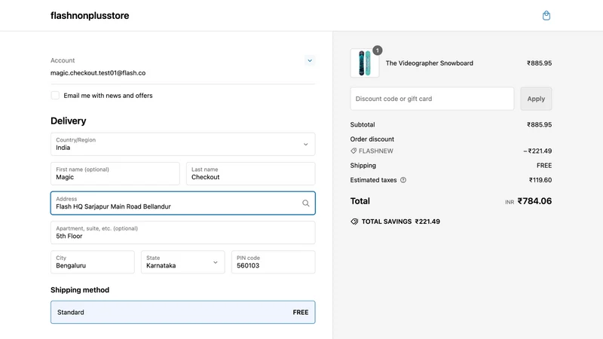Image resolution: width=603 pixels, height=339 pixels.
Task: Click the TOTAL SAVINGS ₹221.49 text
Action: click(401, 221)
